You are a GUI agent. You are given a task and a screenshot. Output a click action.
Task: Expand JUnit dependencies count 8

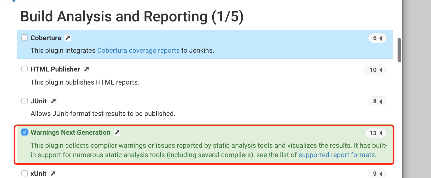point(377,101)
